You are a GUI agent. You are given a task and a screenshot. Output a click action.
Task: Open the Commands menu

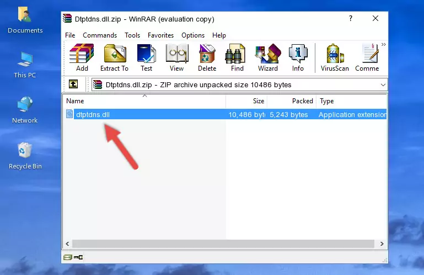pyautogui.click(x=100, y=35)
